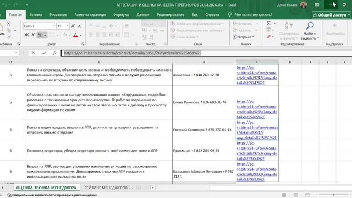The width and height of the screenshot is (352, 198).
Task: Click the 'Что вы хотите сделать?' search box
Action: tap(254, 15)
